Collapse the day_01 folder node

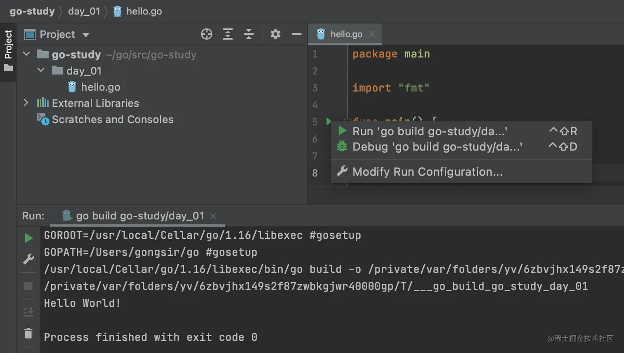(x=41, y=70)
